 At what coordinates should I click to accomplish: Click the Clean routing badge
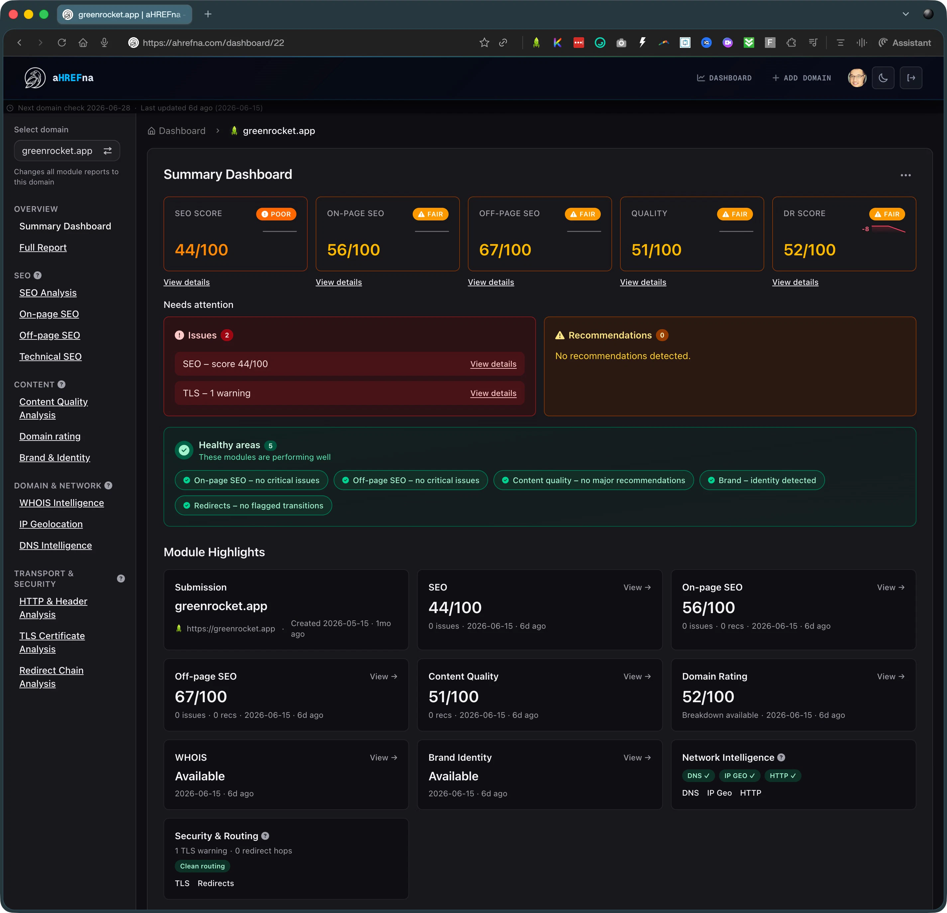point(202,866)
